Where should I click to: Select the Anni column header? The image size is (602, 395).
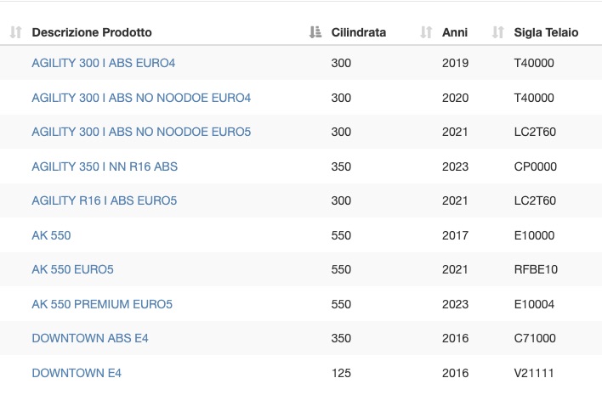click(455, 32)
